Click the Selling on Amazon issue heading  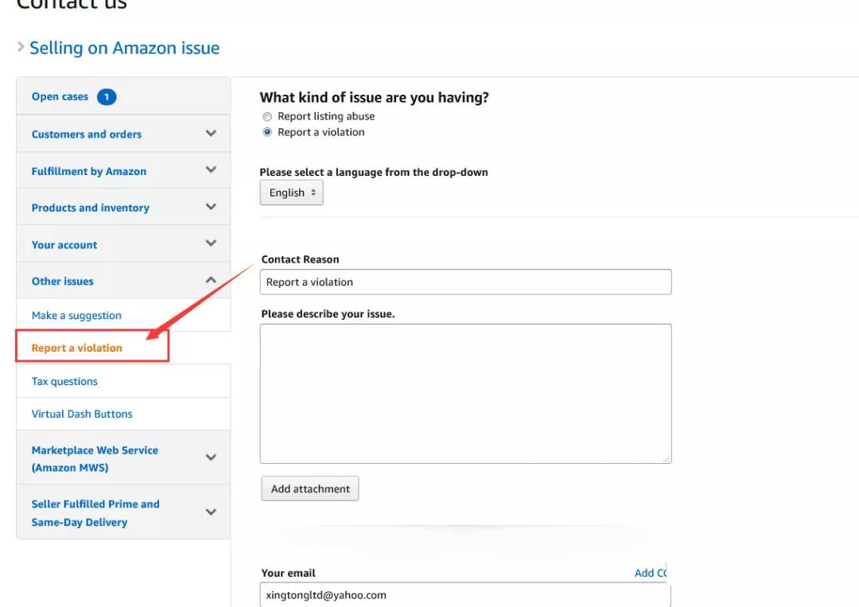click(x=124, y=49)
